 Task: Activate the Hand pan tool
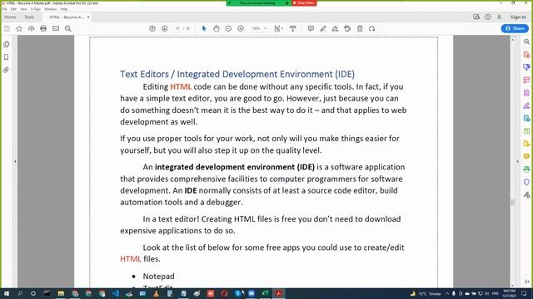217,29
